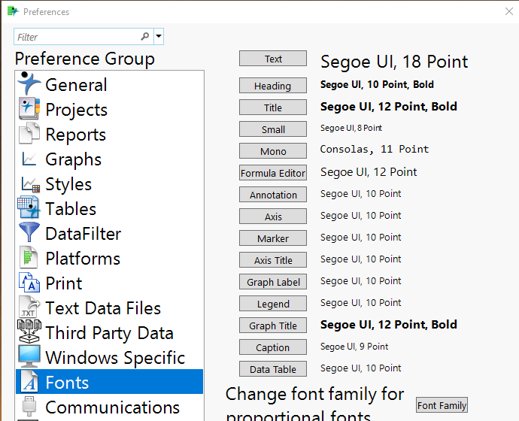Click the Preference Group heading text
The height and width of the screenshot is (421, 519).
(x=85, y=59)
